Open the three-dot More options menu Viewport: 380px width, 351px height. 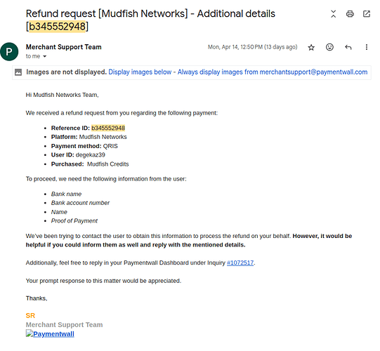pyautogui.click(x=367, y=47)
